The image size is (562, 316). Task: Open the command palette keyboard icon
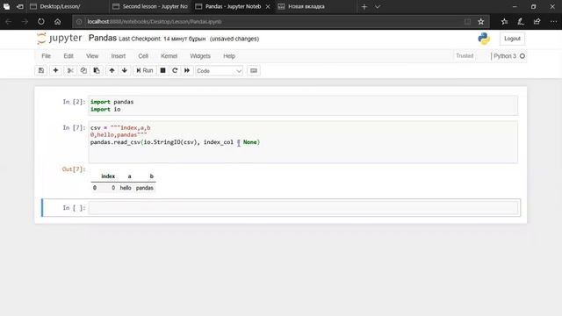[x=254, y=70]
